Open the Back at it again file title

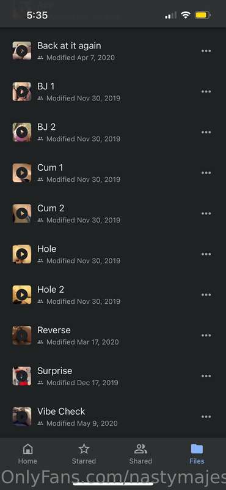(x=69, y=45)
